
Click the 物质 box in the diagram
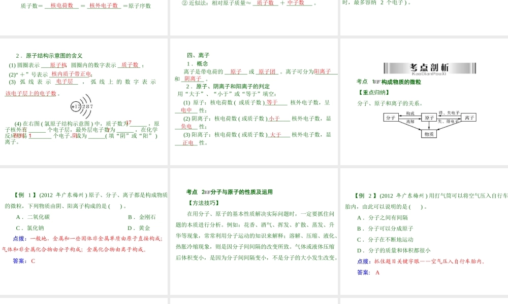point(429,134)
